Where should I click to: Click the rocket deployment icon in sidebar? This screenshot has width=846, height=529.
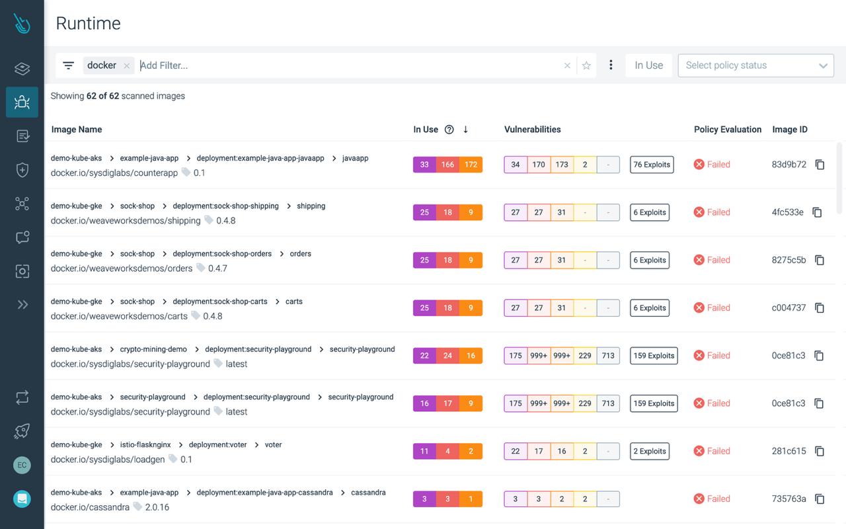[x=22, y=430]
